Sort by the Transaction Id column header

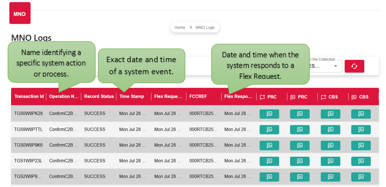(x=29, y=96)
